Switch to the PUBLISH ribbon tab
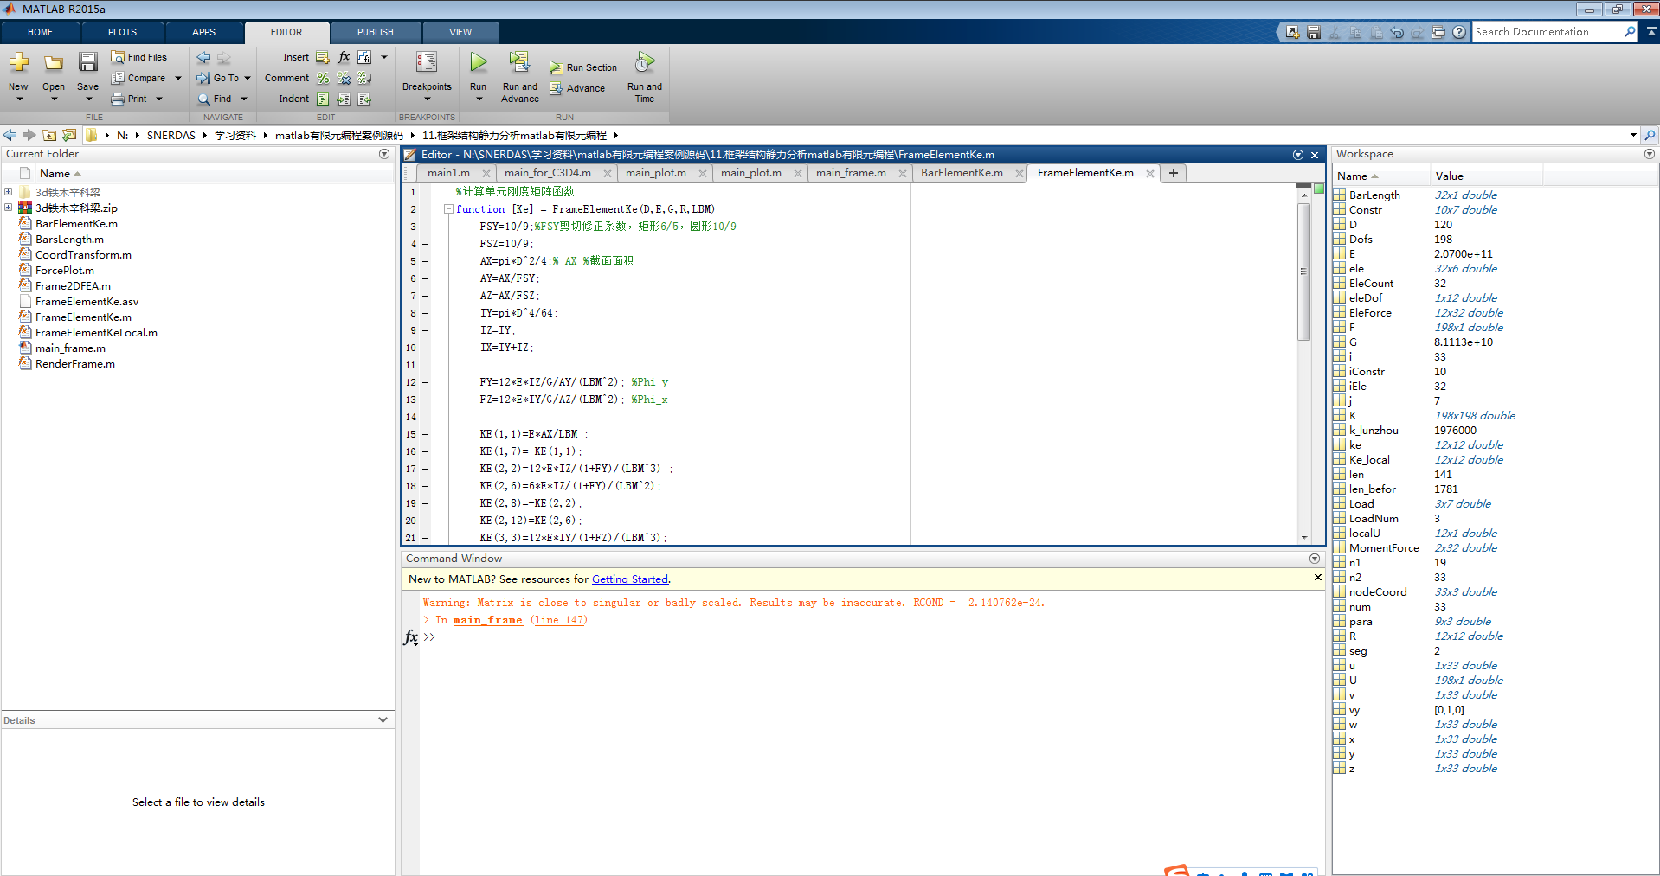This screenshot has width=1660, height=876. (375, 32)
